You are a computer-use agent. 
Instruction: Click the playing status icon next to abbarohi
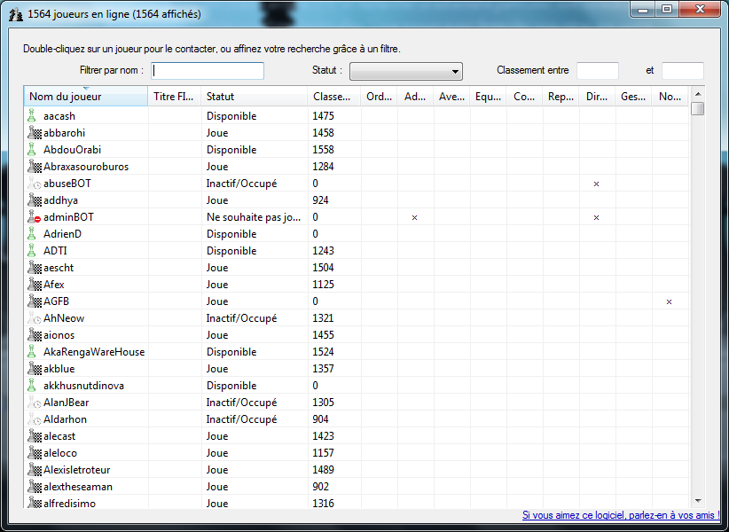pyautogui.click(x=35, y=133)
